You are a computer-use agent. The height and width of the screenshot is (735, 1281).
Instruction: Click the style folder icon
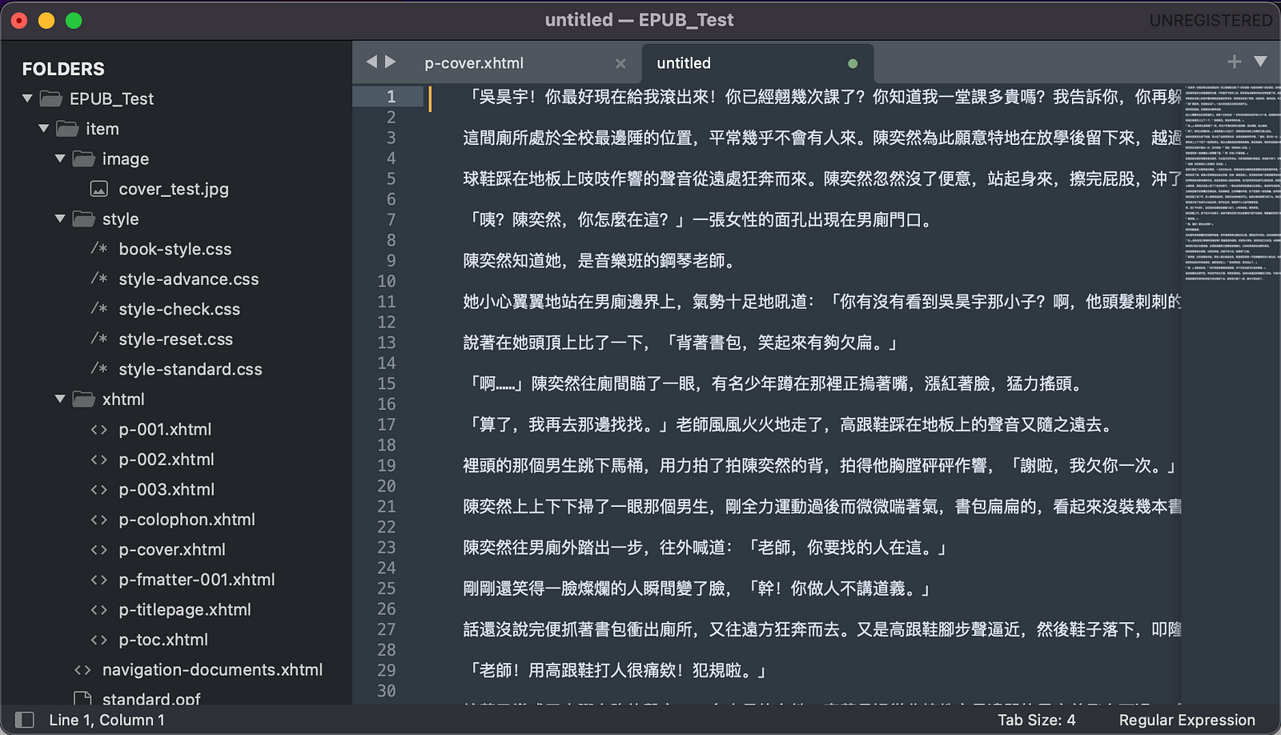[x=83, y=219]
